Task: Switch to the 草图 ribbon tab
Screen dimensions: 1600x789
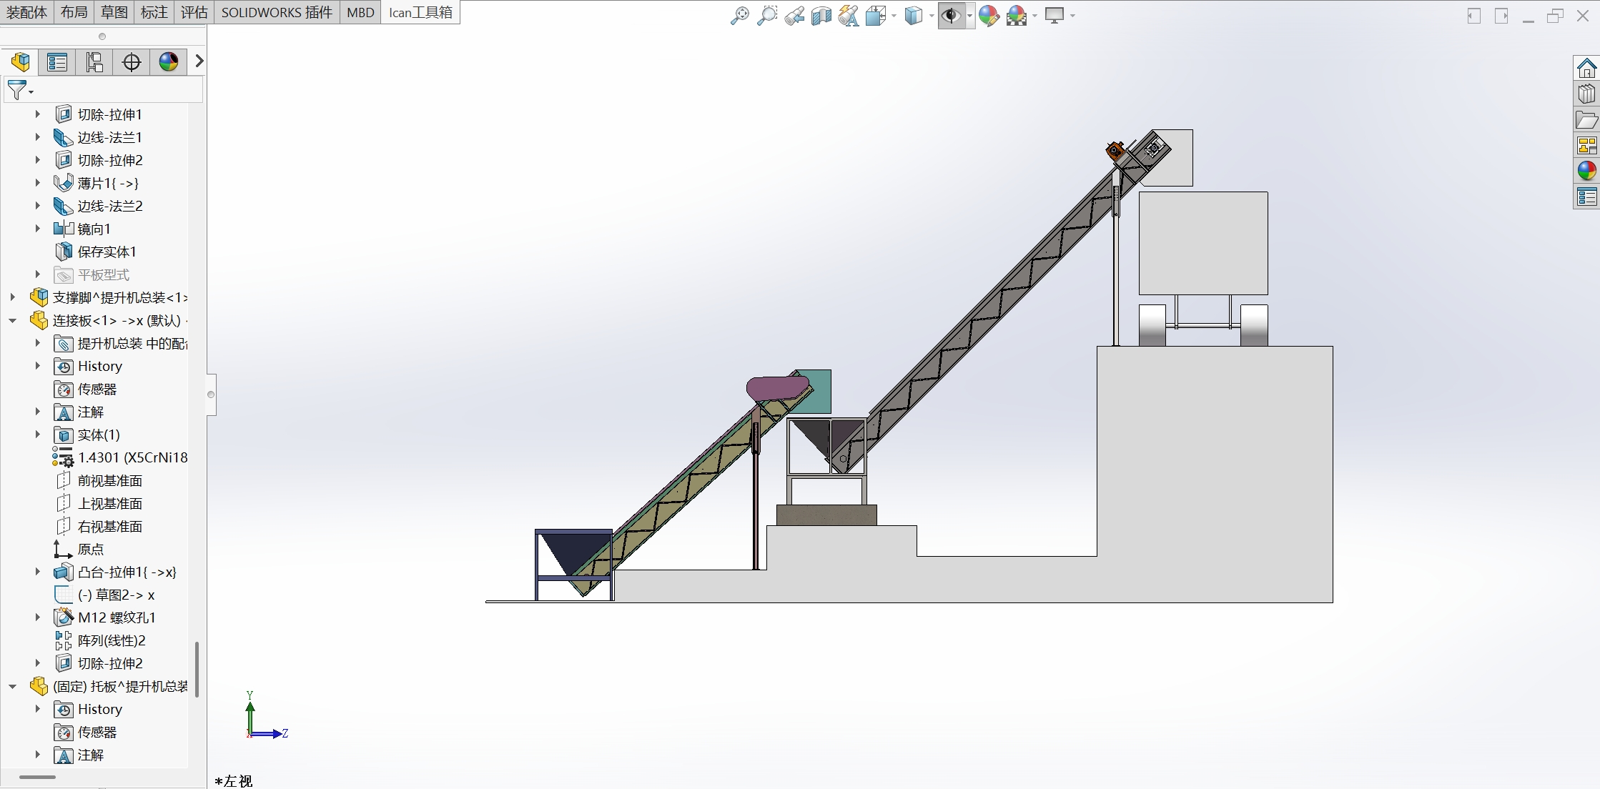Action: click(x=114, y=12)
